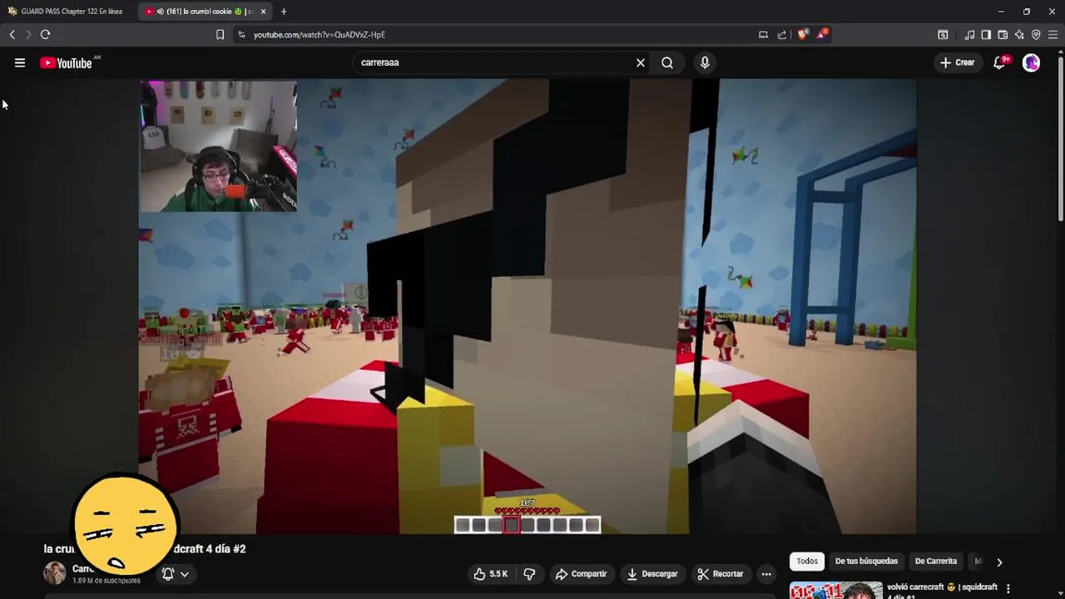Open a new browser tab
The height and width of the screenshot is (599, 1065).
pos(284,12)
